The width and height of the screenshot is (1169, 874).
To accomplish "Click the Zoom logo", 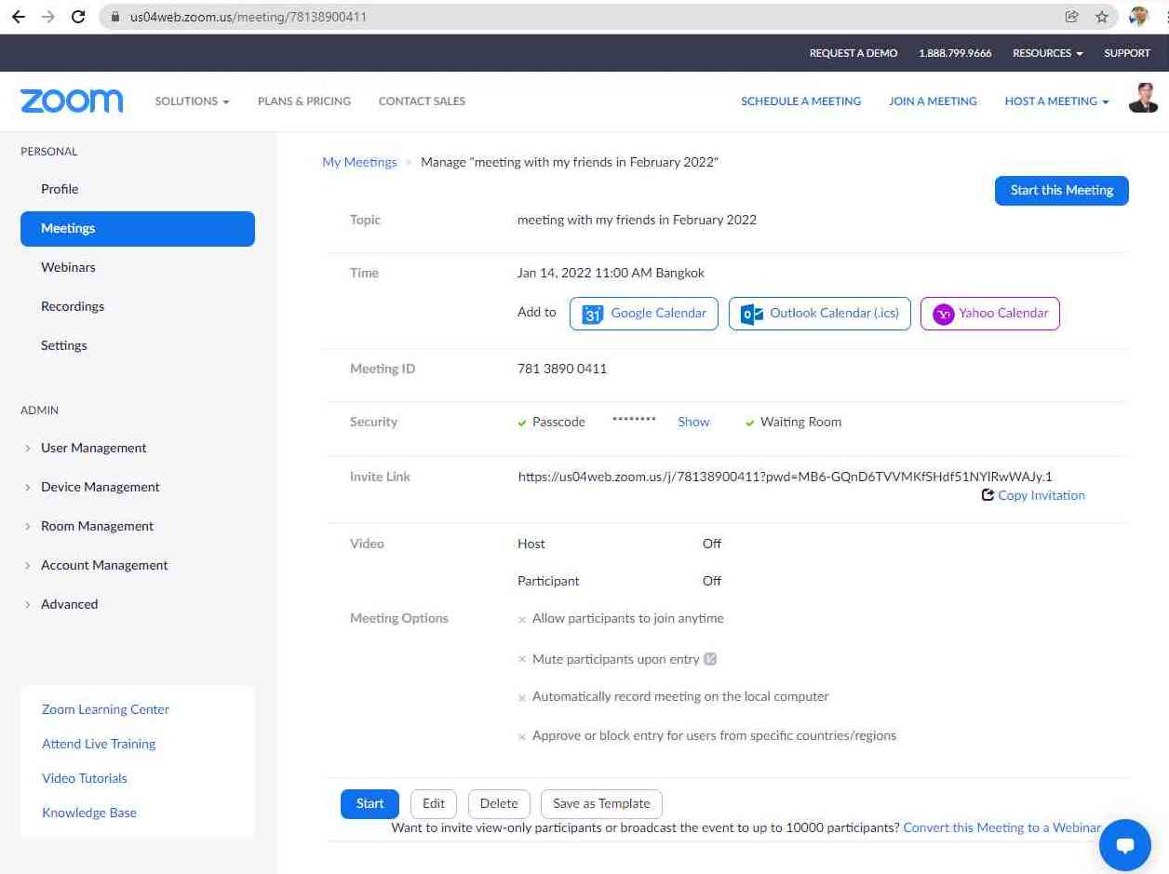I will point(72,101).
